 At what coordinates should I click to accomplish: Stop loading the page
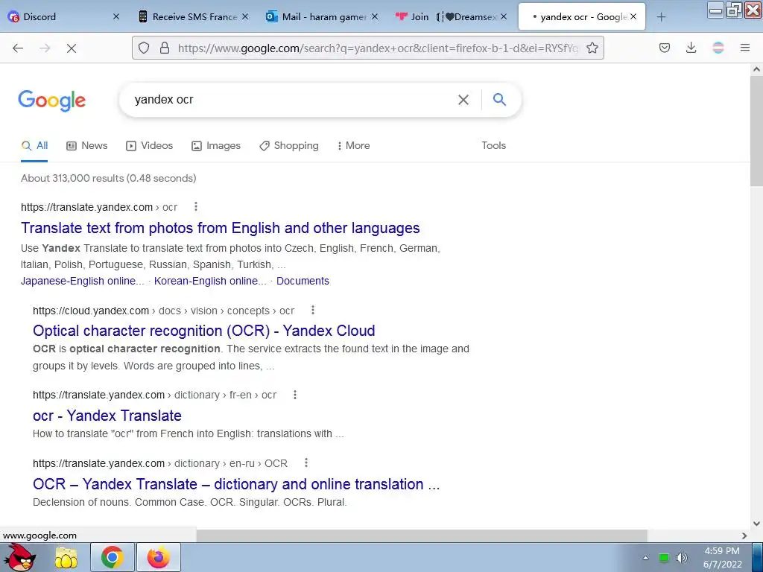pyautogui.click(x=72, y=48)
